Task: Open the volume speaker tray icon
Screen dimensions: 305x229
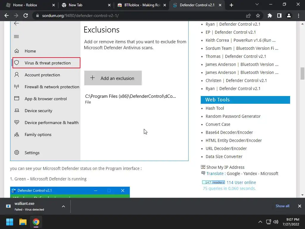Action: tap(276, 222)
